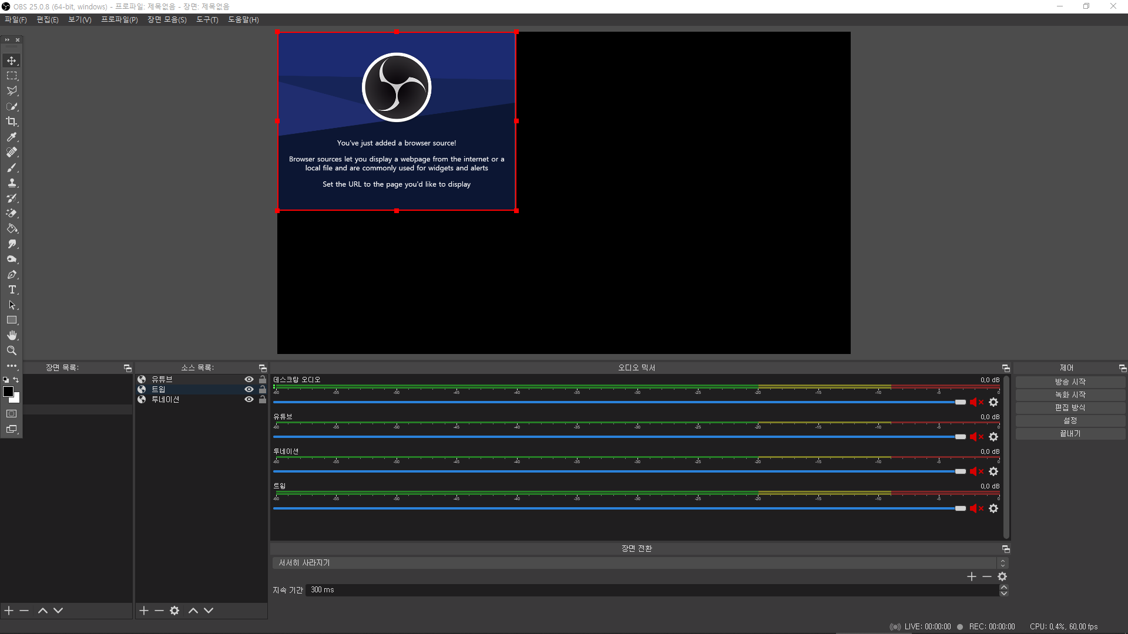Viewport: 1128px width, 634px height.
Task: Click the 녹화 시작 button
Action: (1070, 394)
